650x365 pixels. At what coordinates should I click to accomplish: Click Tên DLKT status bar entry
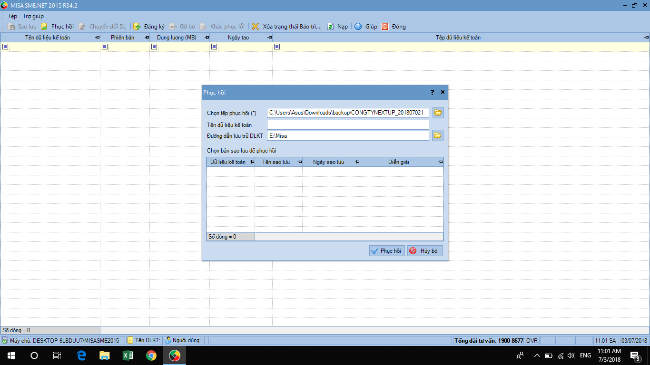tap(144, 340)
